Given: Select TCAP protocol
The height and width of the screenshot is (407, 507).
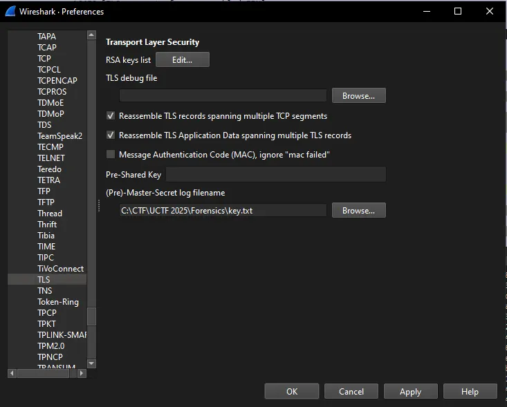Looking at the screenshot, I should pos(47,48).
